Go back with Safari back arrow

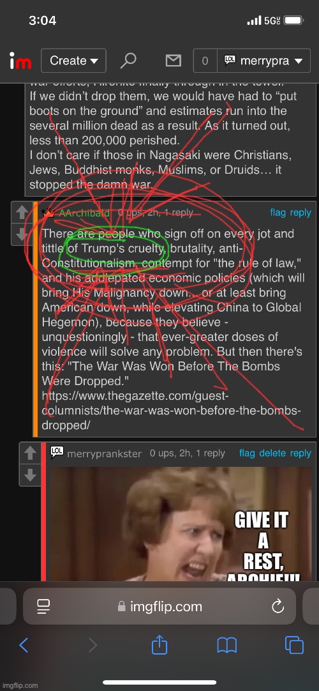24,646
